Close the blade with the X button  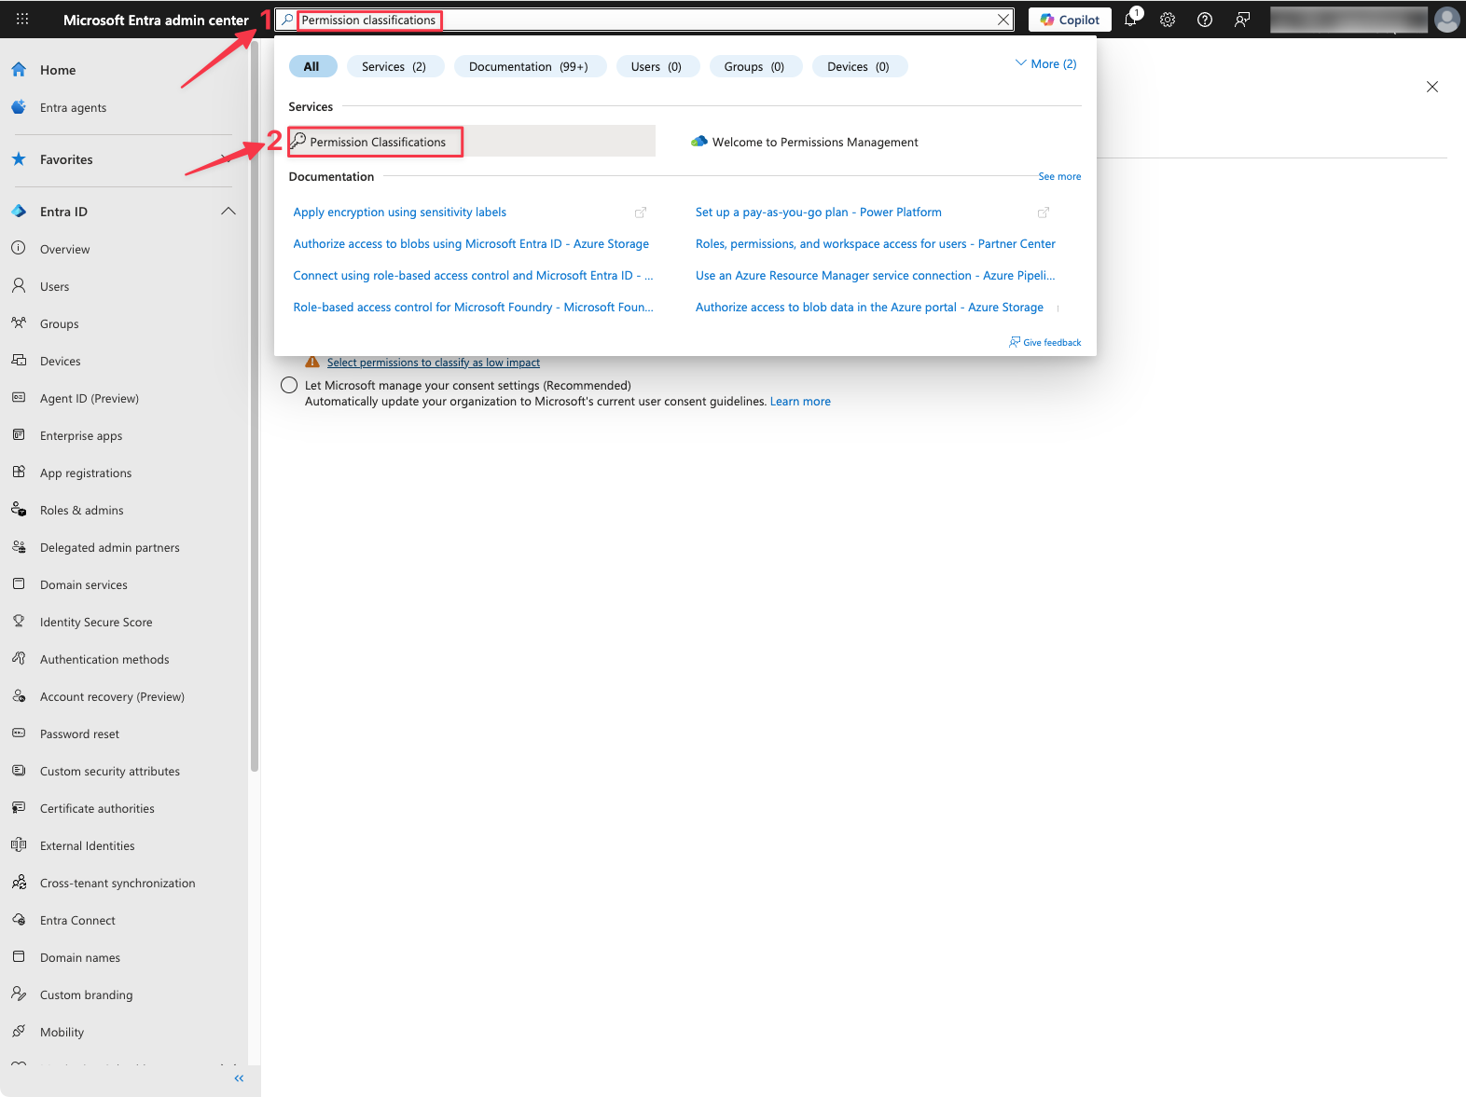coord(1432,87)
